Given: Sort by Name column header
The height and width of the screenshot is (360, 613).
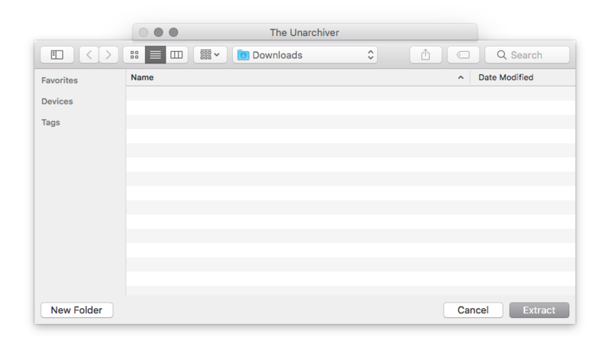Looking at the screenshot, I should pyautogui.click(x=298, y=77).
